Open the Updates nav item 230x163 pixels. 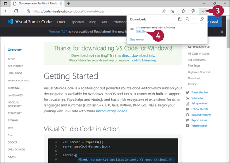pos(77,22)
